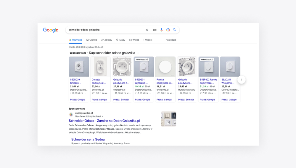Click the dobregniazdka.pl site favicon

pos(71,115)
